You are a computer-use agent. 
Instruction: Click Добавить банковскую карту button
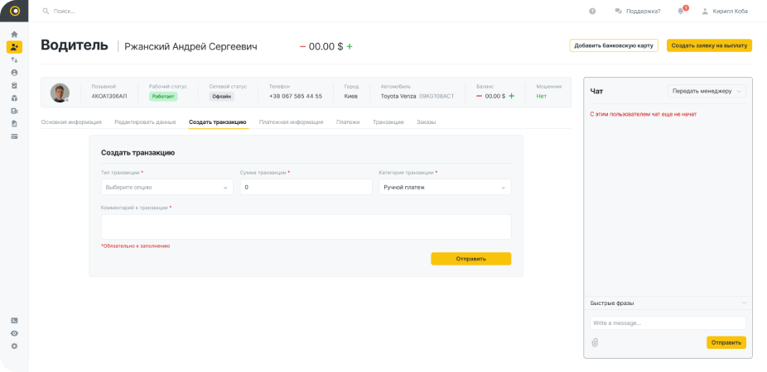coord(613,45)
